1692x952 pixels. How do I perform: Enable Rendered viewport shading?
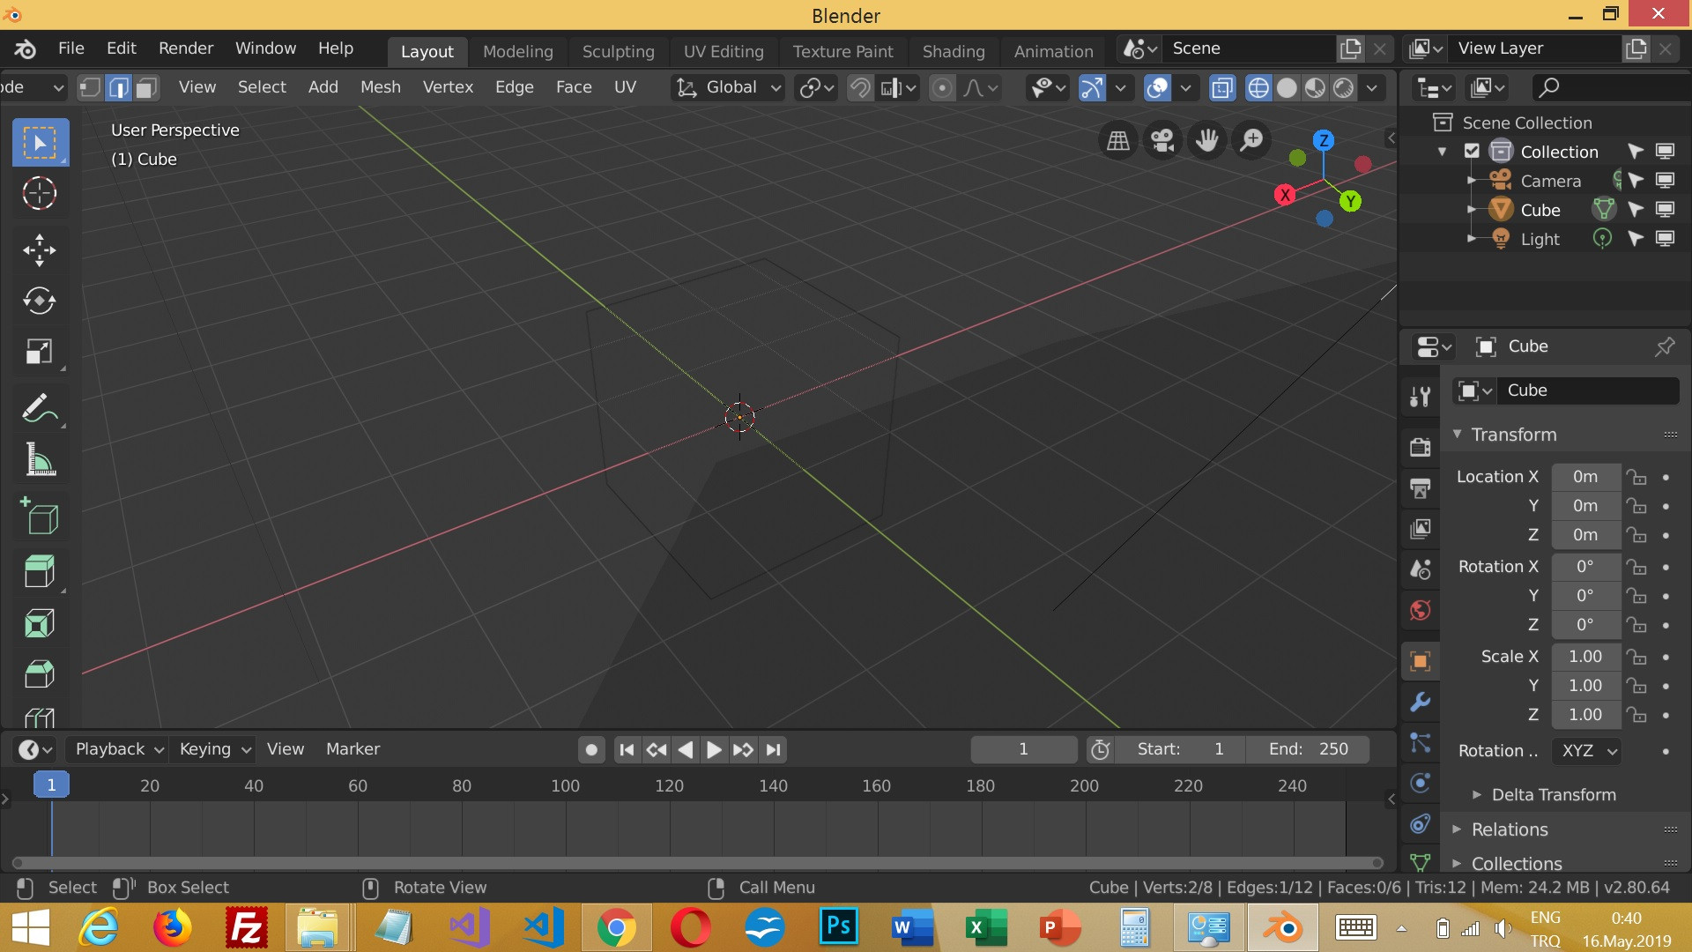[1342, 88]
